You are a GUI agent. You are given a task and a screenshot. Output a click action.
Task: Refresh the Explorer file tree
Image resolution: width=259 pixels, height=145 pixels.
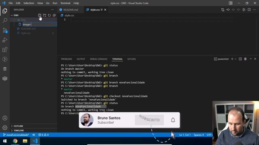(49, 15)
